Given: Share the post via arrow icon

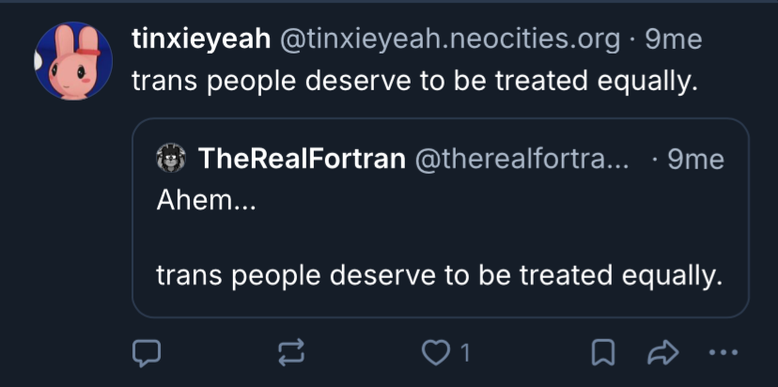Looking at the screenshot, I should click(x=663, y=353).
